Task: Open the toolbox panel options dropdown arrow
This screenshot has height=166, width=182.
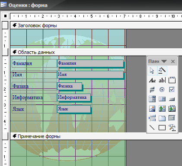Action: (x=164, y=62)
